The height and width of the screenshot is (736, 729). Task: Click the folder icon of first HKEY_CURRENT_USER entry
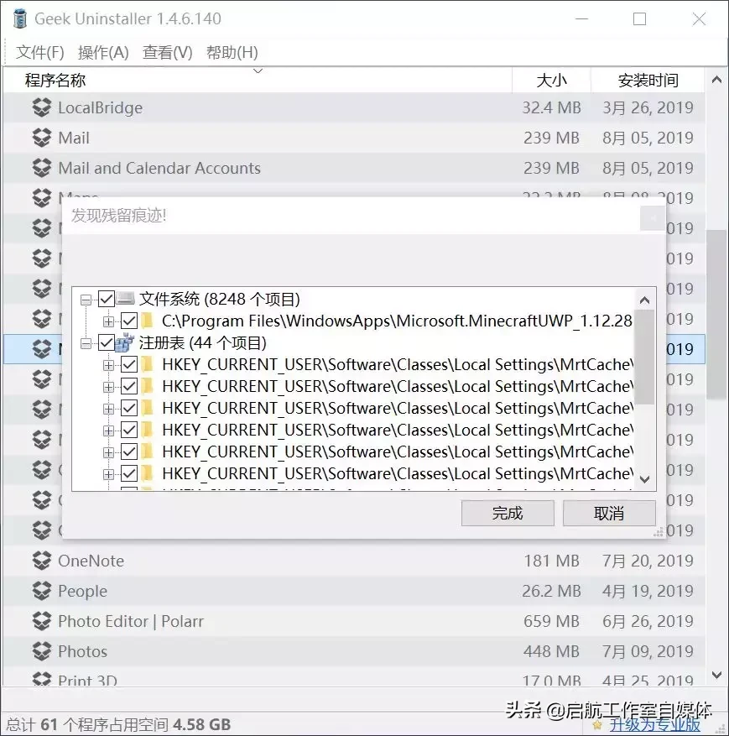[148, 364]
